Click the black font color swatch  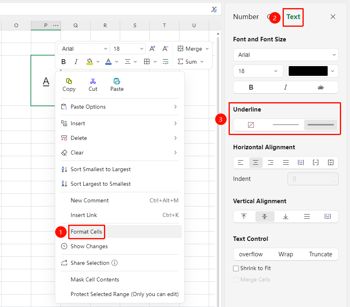[308, 71]
